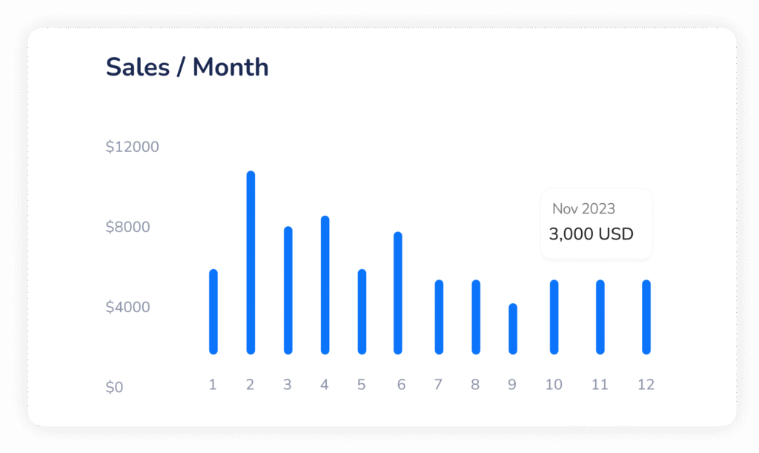Select the bar above month 6
Image resolution: width=759 pixels, height=453 pixels.
tap(398, 293)
